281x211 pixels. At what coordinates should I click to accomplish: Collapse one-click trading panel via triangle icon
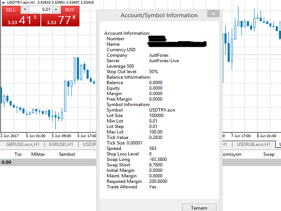coord(3,3)
